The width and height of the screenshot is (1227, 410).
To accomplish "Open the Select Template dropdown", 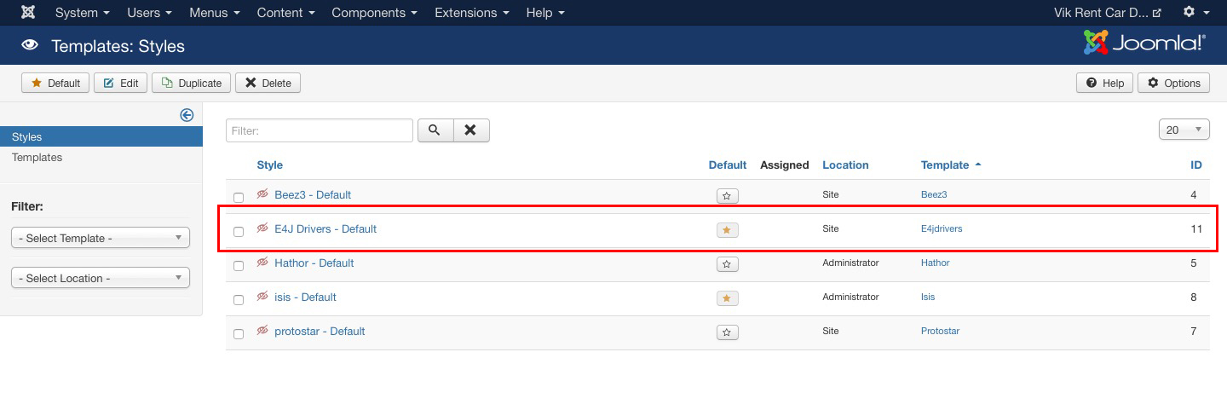I will tap(101, 239).
